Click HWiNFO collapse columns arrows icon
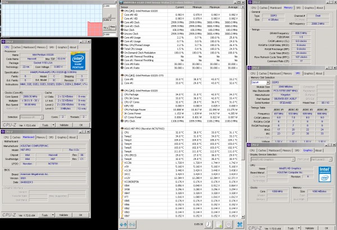337x230 pixels. tap(132, 224)
